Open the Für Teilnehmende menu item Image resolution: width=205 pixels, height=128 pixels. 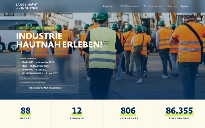click(130, 6)
